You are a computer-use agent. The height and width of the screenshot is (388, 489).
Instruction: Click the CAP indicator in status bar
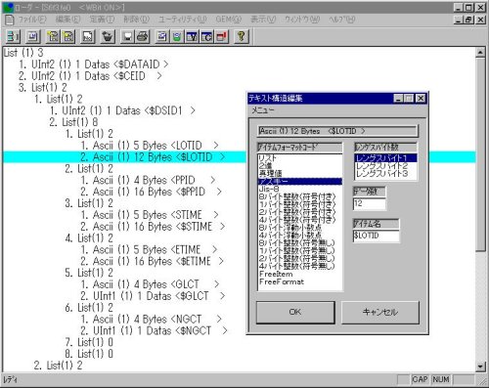tap(420, 379)
